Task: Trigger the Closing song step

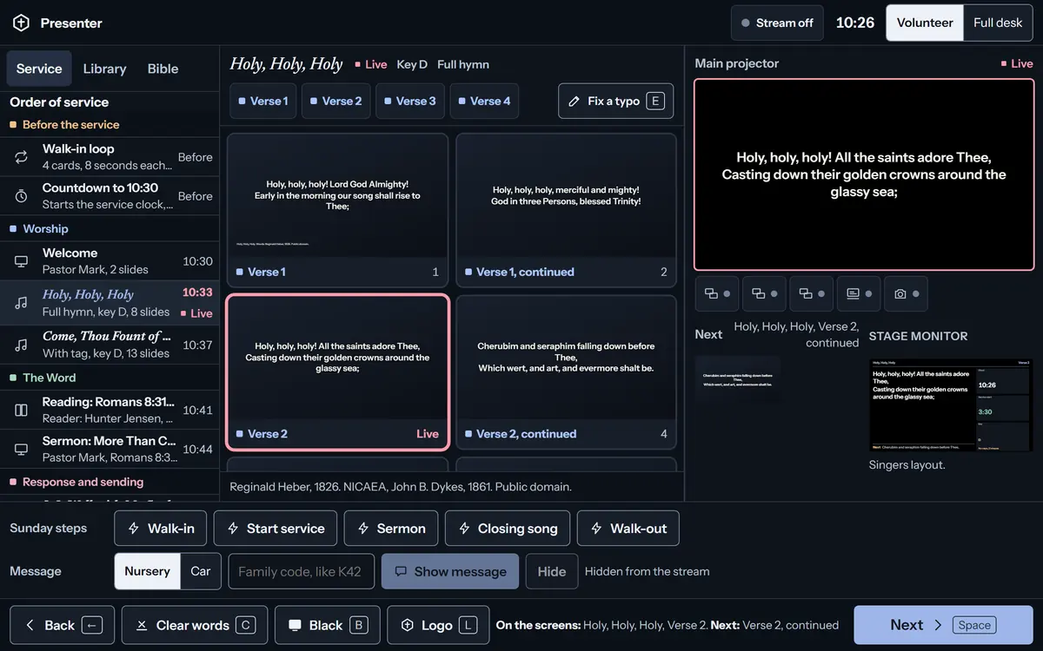Action: tap(508, 528)
